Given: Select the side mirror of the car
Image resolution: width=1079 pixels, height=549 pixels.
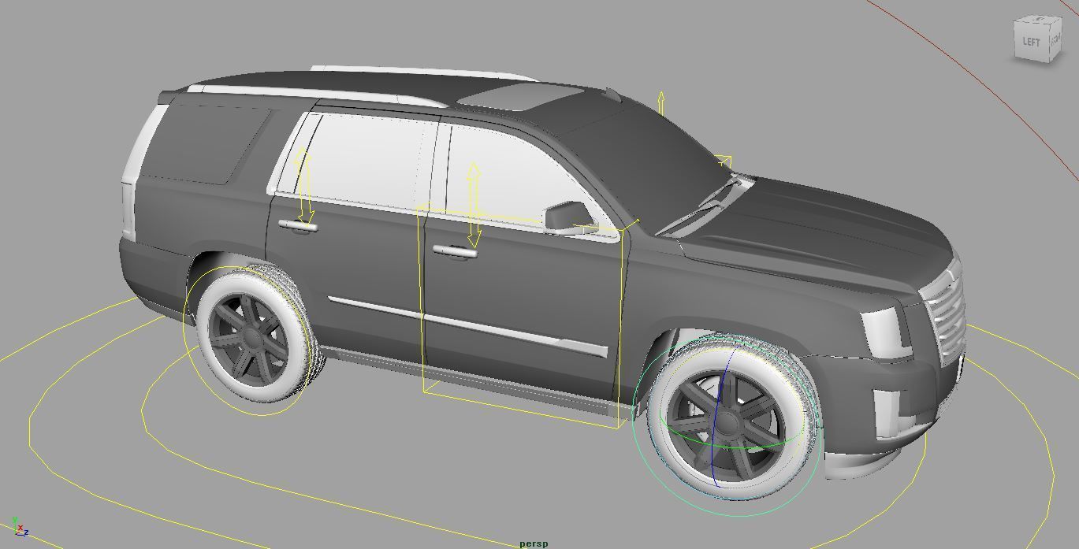Looking at the screenshot, I should pos(569,217).
